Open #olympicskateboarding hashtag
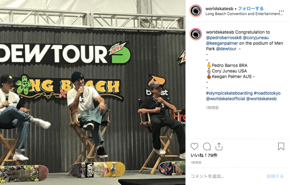 (x=229, y=93)
